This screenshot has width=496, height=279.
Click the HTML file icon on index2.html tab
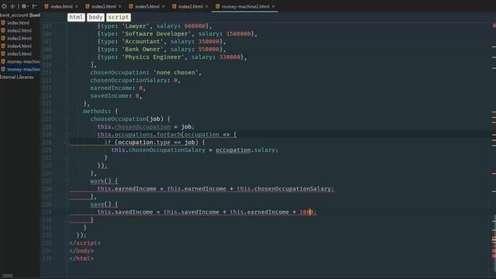pos(174,6)
